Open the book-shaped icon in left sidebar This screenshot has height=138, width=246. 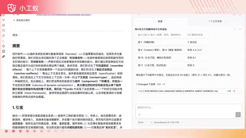pos(3,51)
